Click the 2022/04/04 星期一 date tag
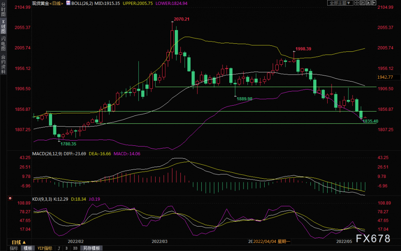401x251 pixels. 271,241
